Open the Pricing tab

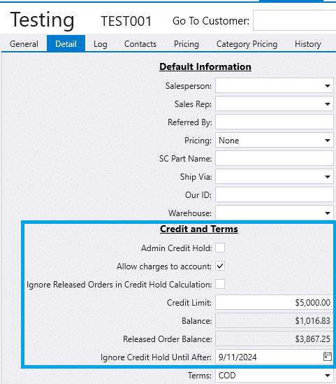click(x=187, y=44)
